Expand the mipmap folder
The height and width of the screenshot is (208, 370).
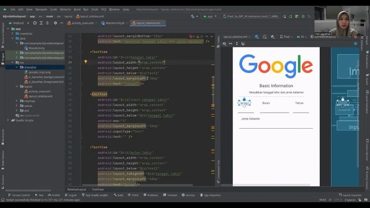(x=17, y=101)
